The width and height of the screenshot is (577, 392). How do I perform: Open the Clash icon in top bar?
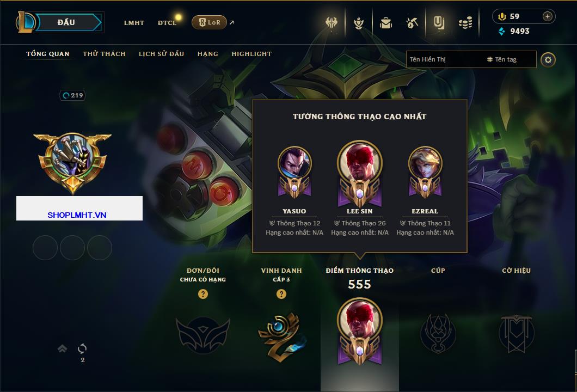point(332,23)
